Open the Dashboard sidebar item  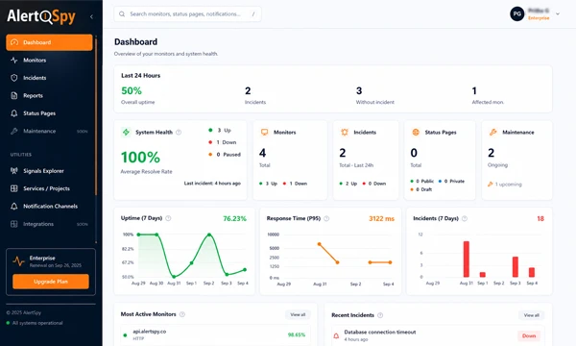(49, 42)
